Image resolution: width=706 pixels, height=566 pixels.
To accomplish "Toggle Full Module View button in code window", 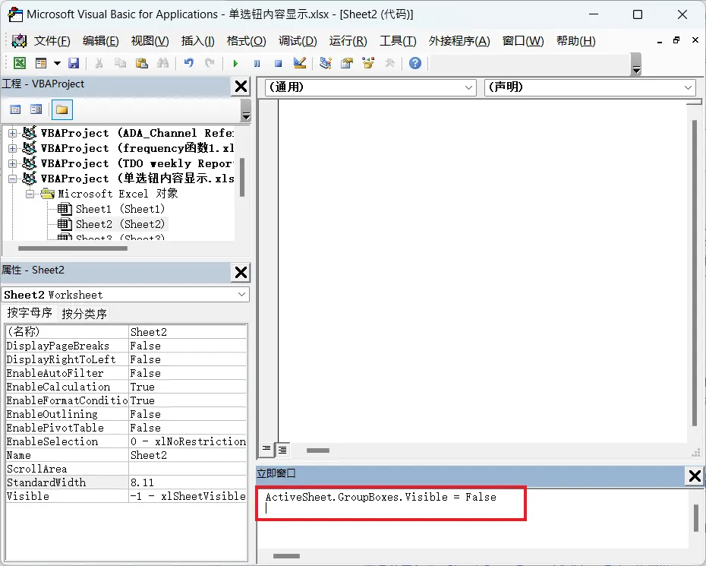I will [x=282, y=449].
